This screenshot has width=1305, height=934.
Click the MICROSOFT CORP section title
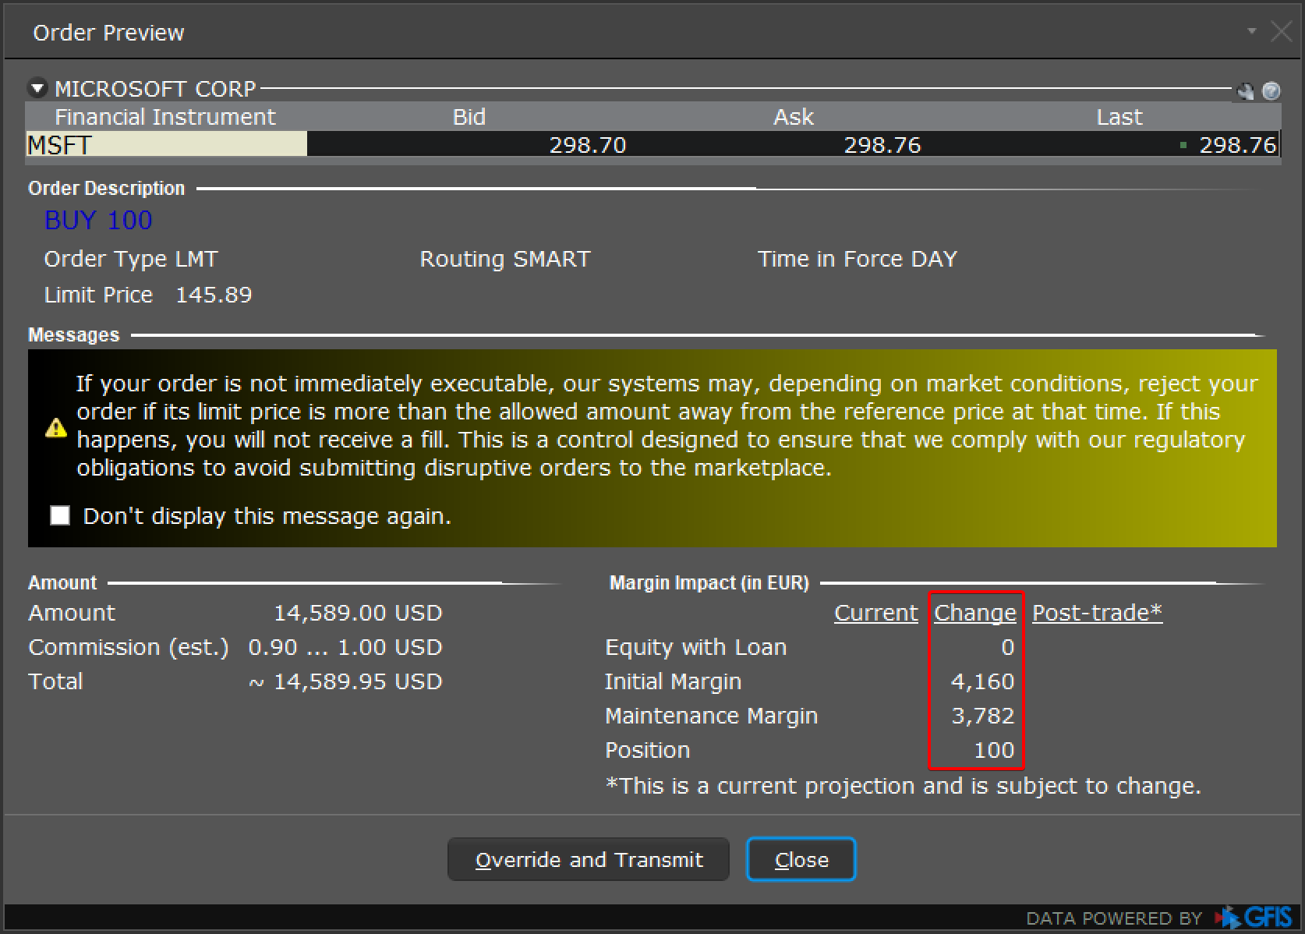pyautogui.click(x=155, y=89)
